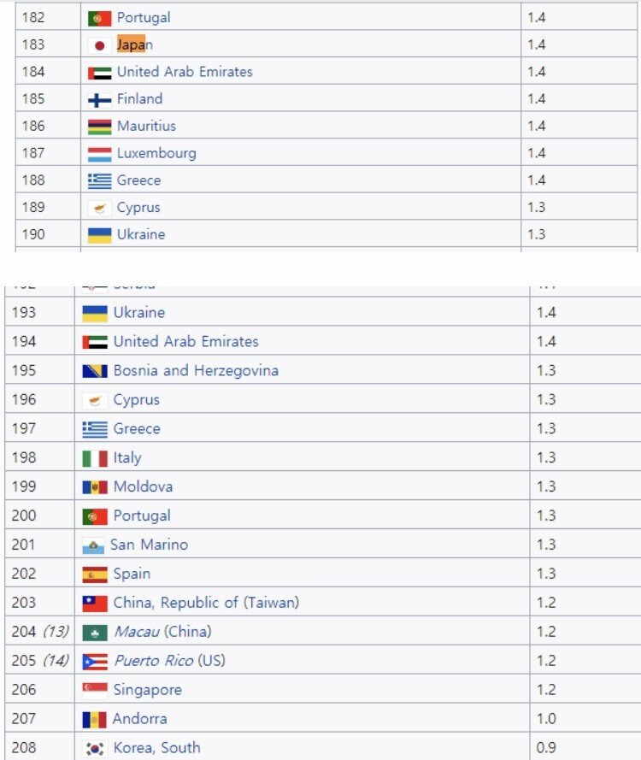This screenshot has width=641, height=760.
Task: Open the China, Republic of (Taiwan) link
Action: tap(206, 603)
